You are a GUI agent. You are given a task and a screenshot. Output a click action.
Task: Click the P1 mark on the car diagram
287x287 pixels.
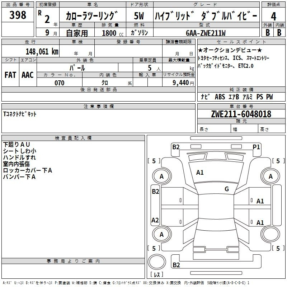coord(256,147)
